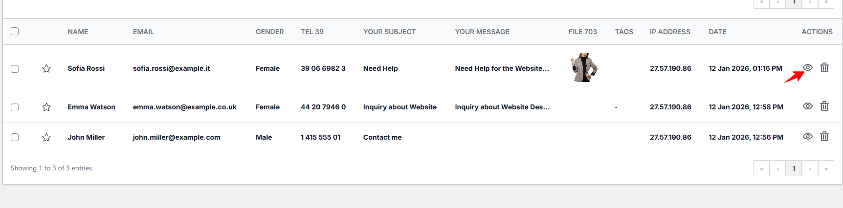Select John Miller's row checkbox
Image resolution: width=843 pixels, height=208 pixels.
point(15,137)
